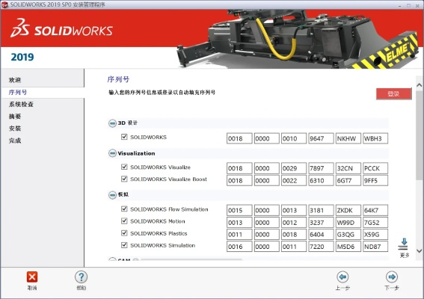Click Motion serial field 7G52
Viewport: 424px width, 299px height.
pos(375,223)
